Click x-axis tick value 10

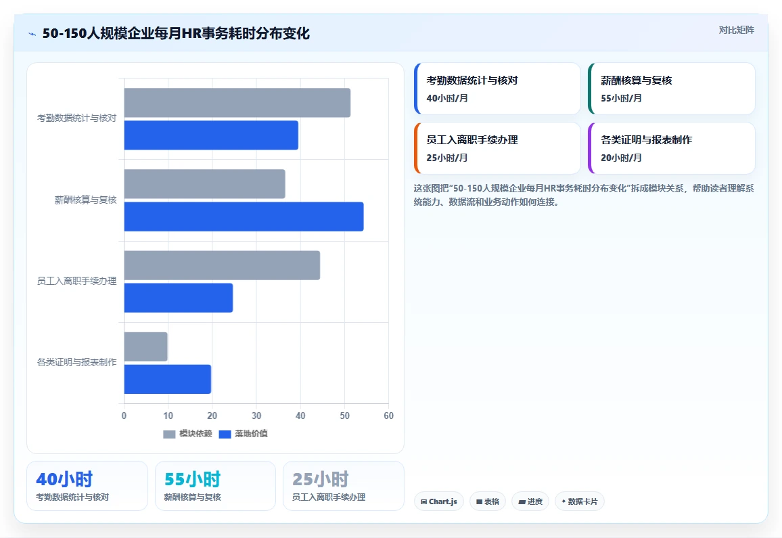click(x=168, y=416)
